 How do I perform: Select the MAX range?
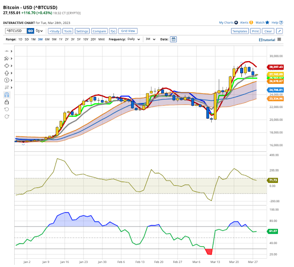click(102, 40)
